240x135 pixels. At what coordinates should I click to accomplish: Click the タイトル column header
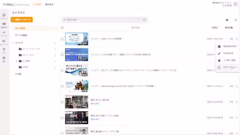coord(135,28)
